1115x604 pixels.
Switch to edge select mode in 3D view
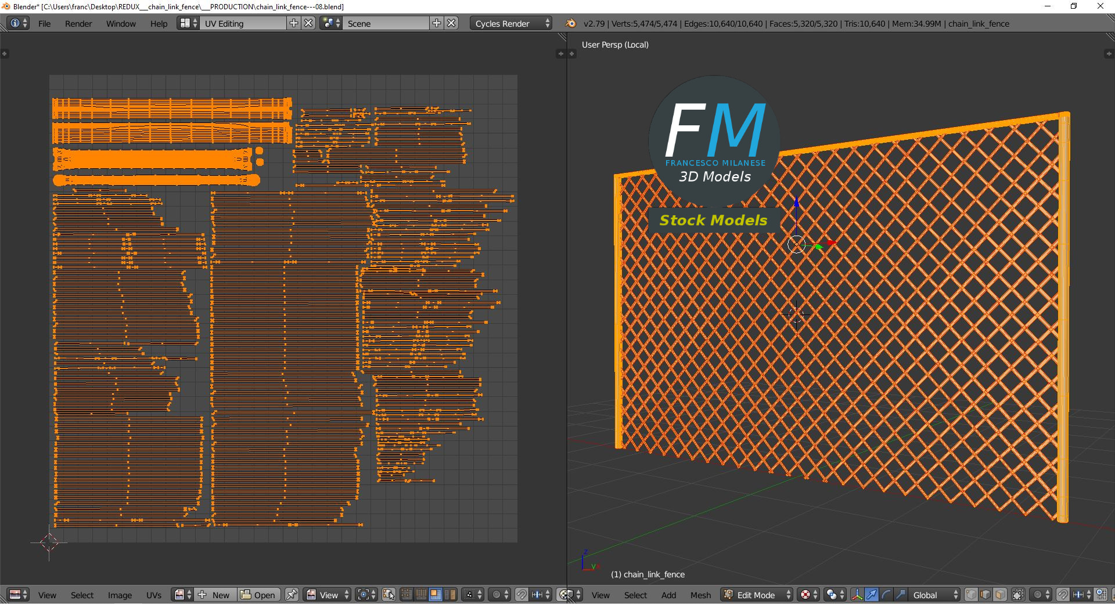[x=985, y=595]
